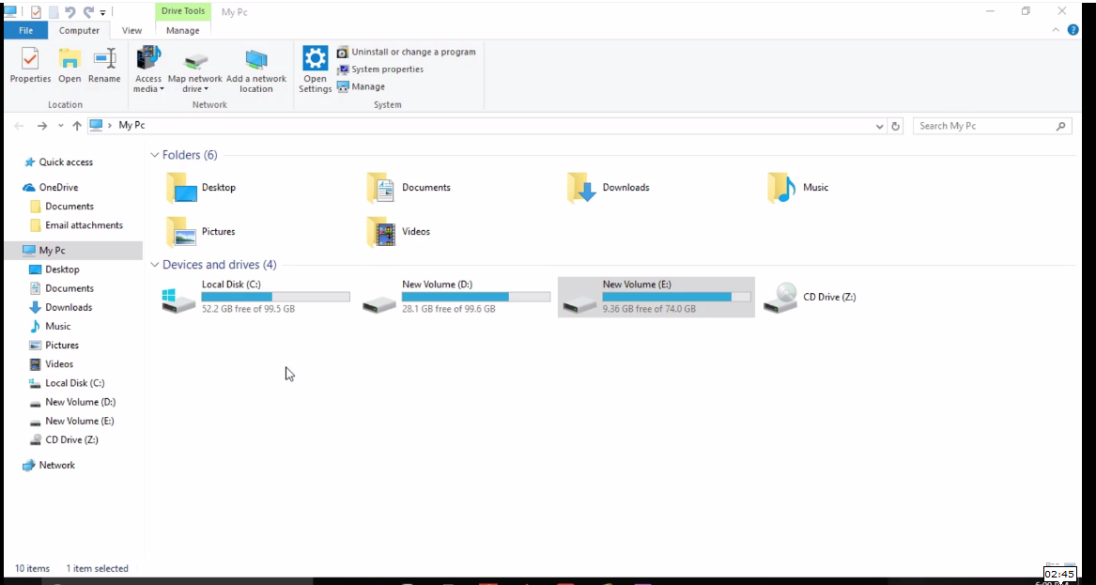Select the Drive Tools contextual tab

[183, 11]
